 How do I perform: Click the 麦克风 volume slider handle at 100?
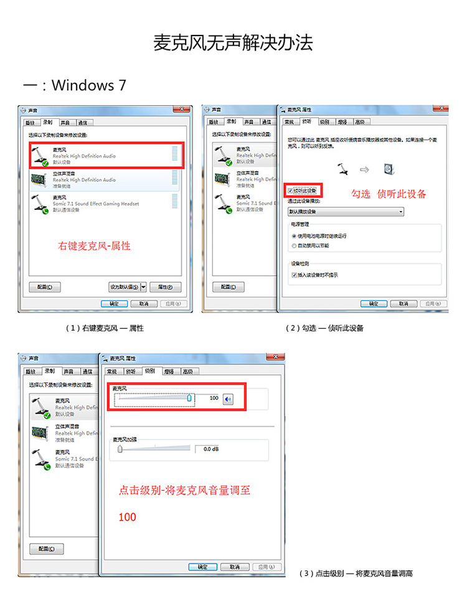[x=189, y=398]
